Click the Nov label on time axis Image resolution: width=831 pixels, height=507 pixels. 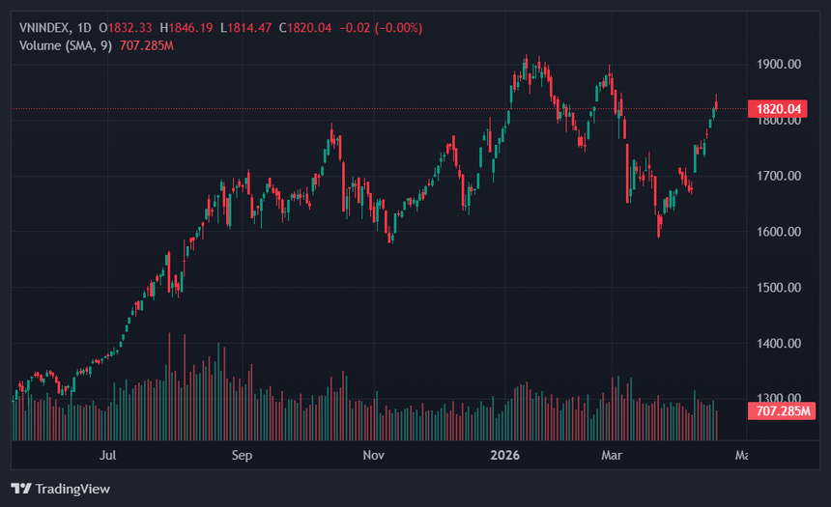coord(373,455)
